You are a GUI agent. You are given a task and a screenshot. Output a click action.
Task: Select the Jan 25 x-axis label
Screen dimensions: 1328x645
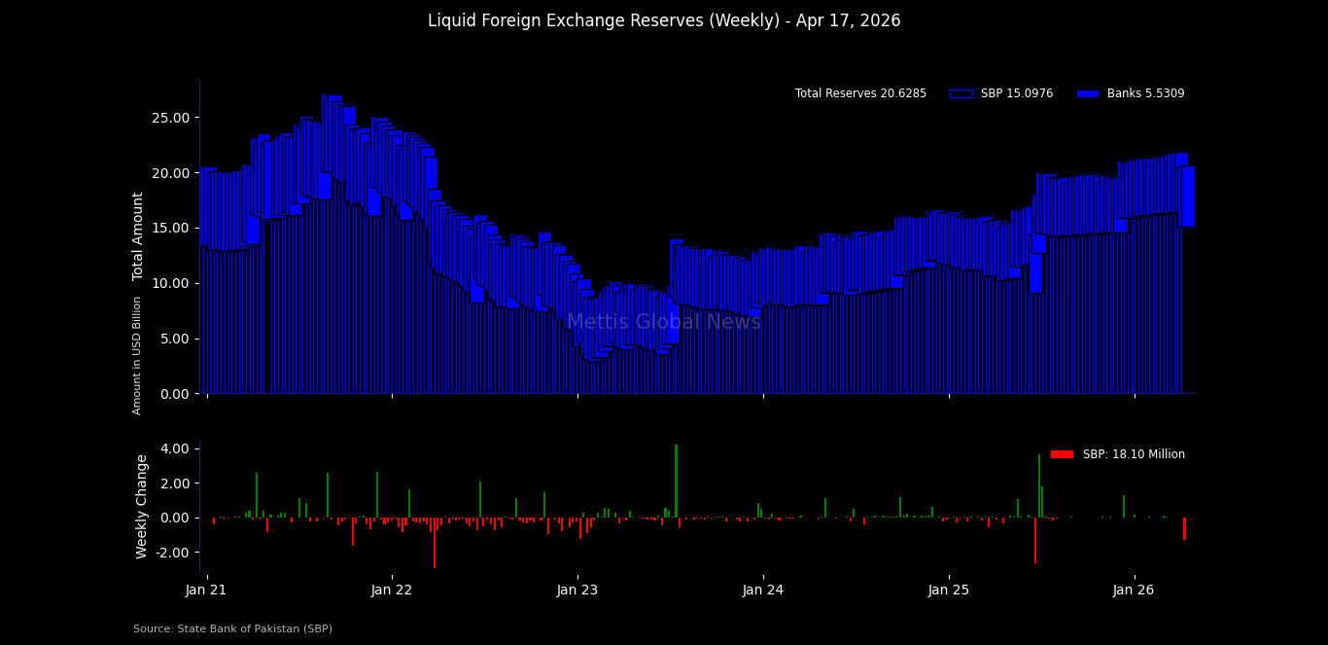click(x=949, y=591)
